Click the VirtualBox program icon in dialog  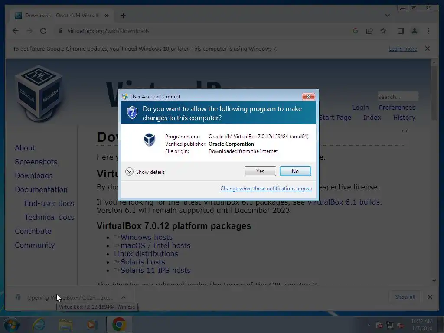point(149,140)
